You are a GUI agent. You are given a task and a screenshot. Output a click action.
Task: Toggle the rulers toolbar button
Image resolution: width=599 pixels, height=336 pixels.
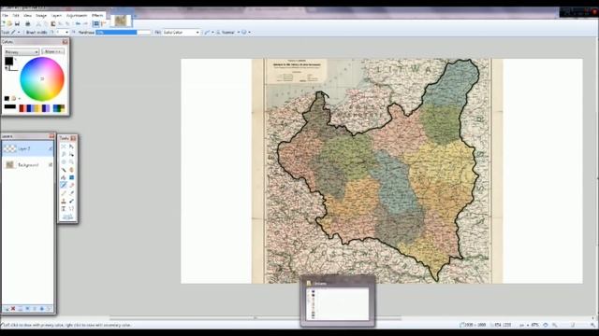click(x=104, y=23)
